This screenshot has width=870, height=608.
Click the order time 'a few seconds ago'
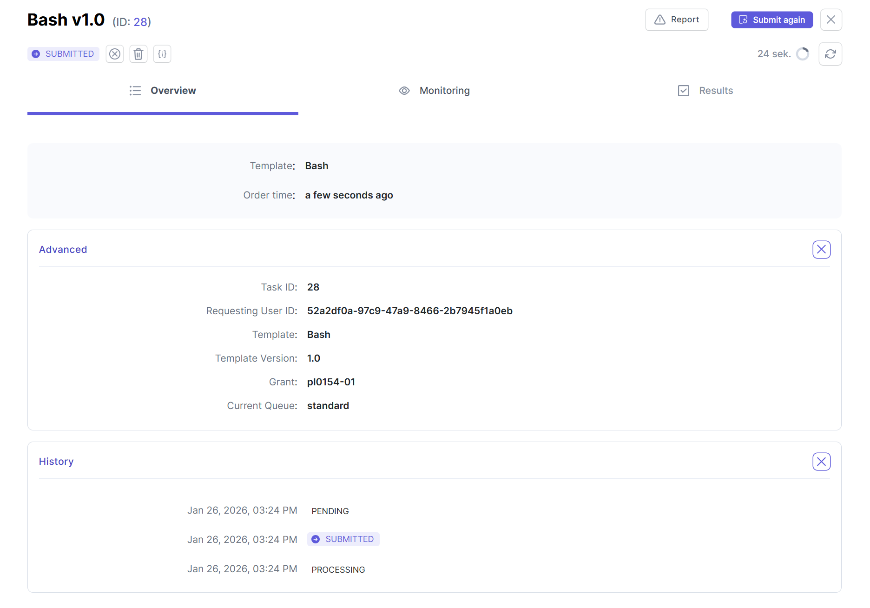(349, 195)
